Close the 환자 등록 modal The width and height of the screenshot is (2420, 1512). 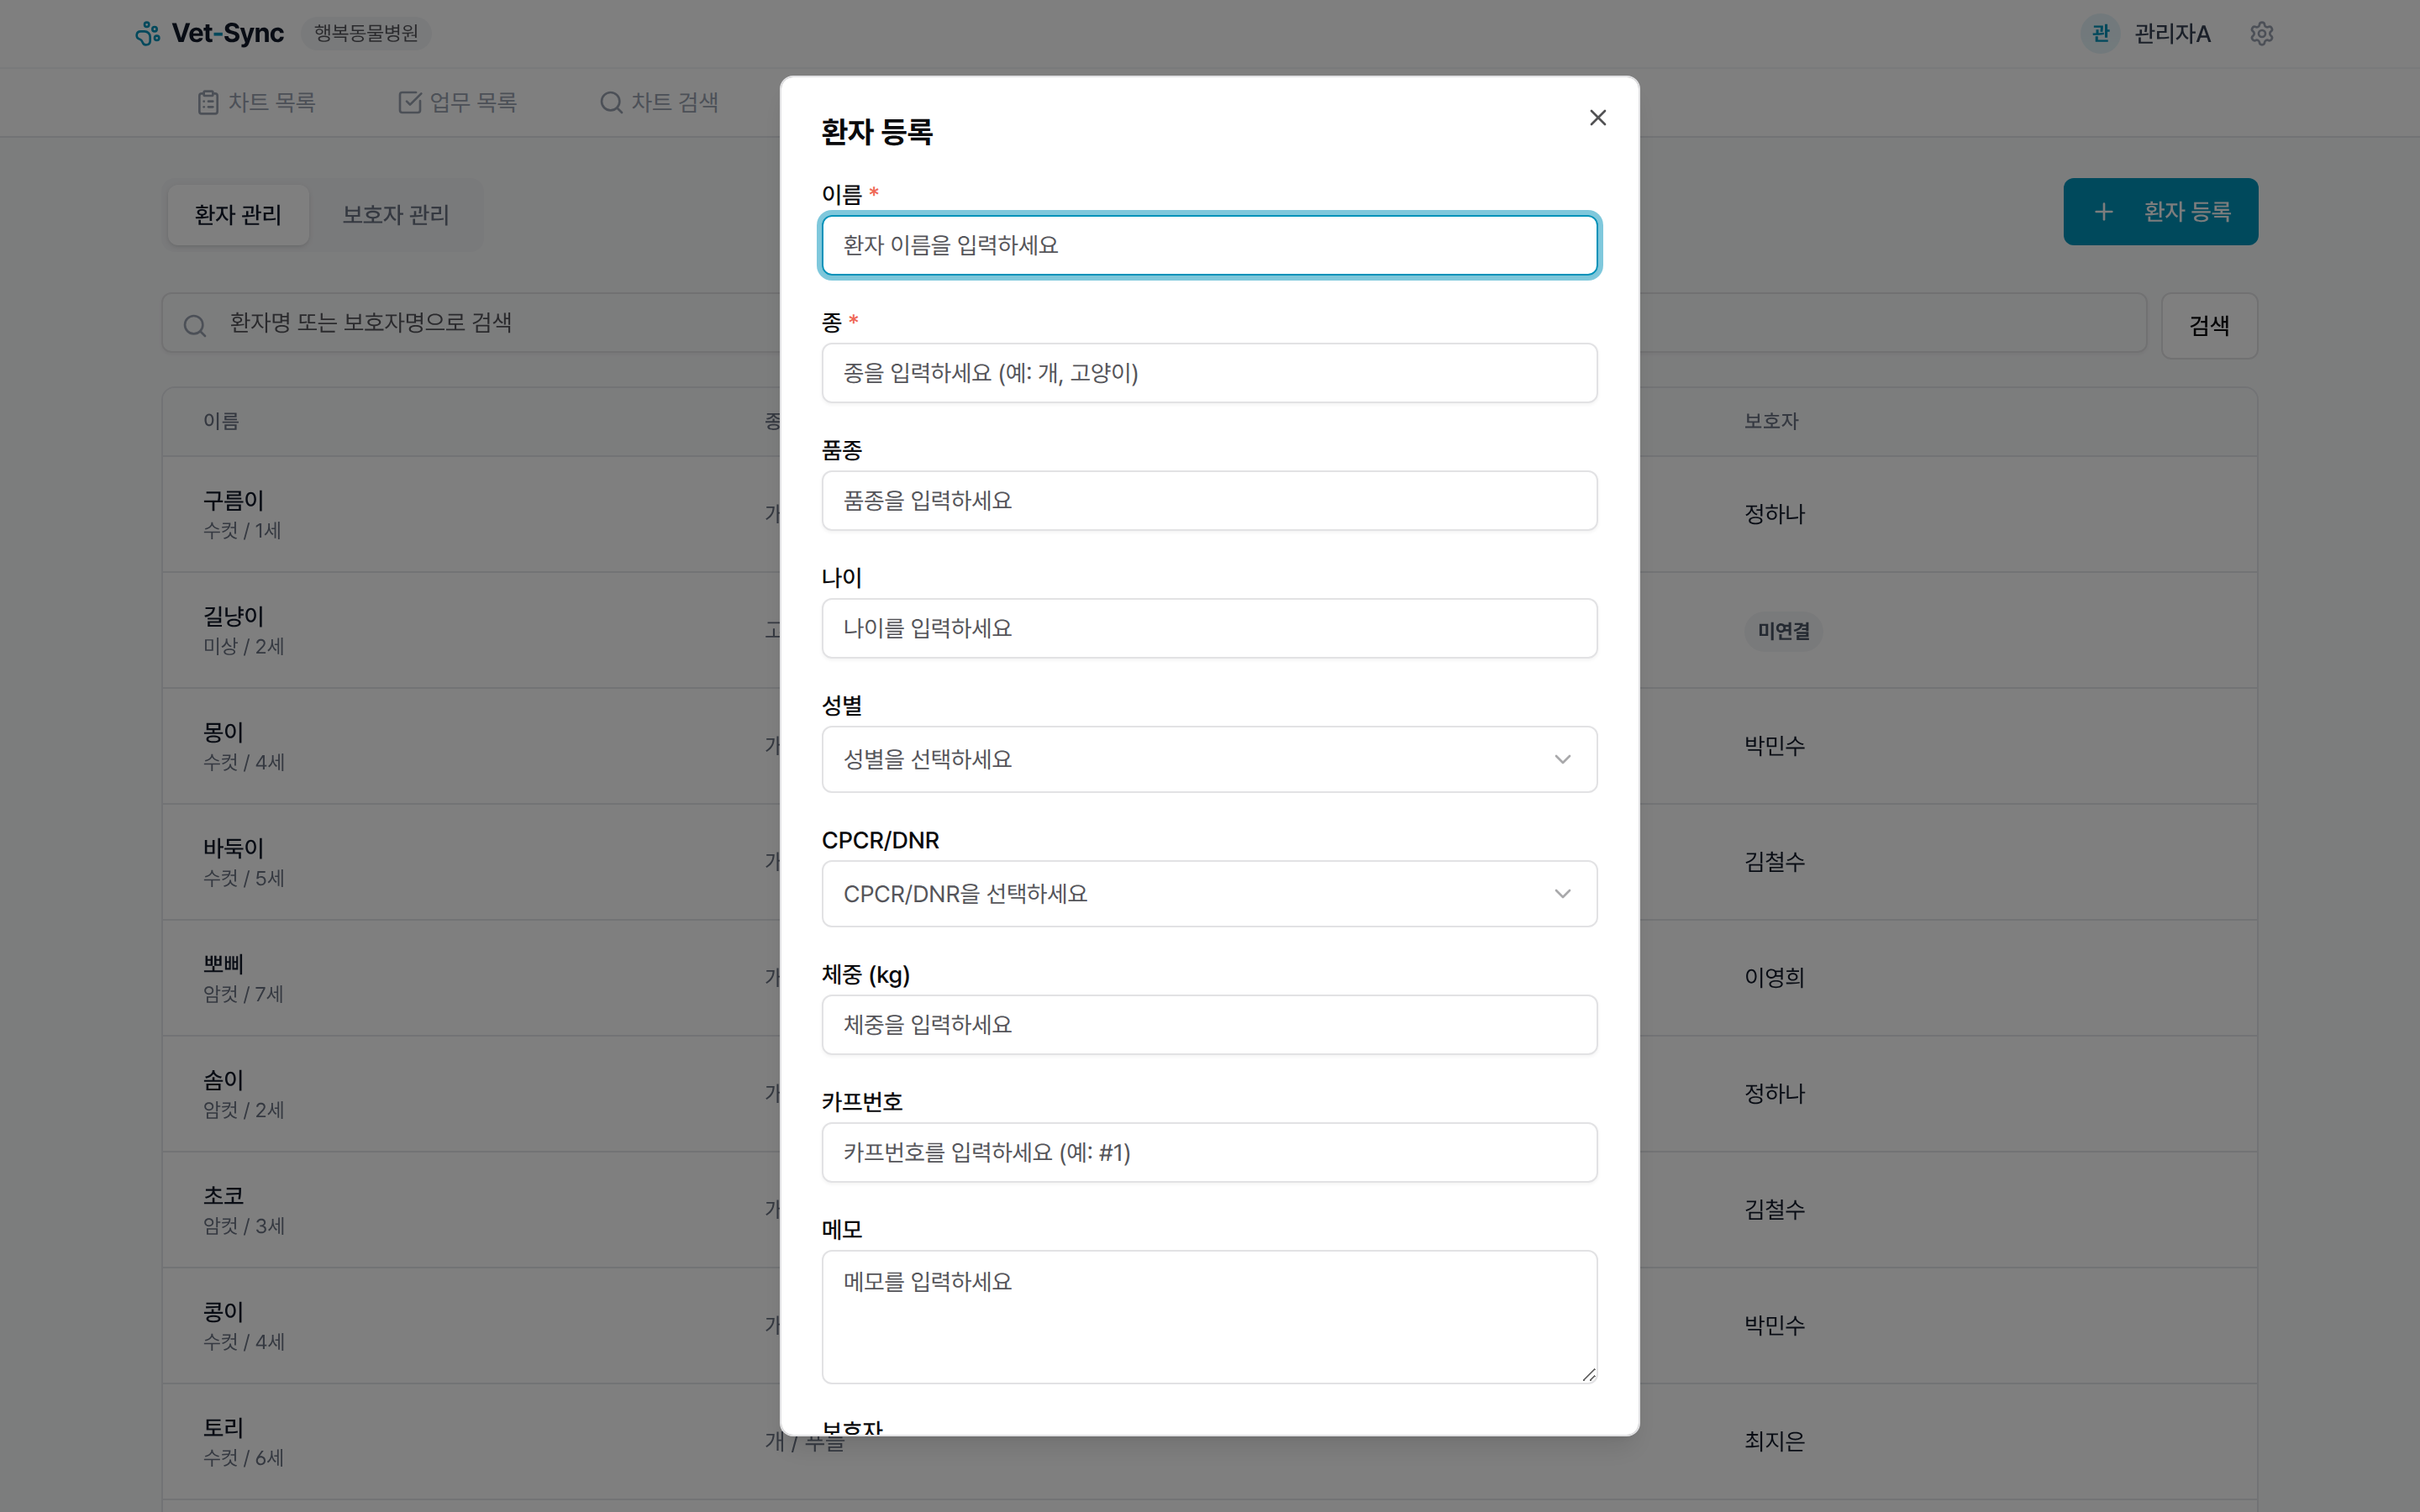pos(1597,117)
